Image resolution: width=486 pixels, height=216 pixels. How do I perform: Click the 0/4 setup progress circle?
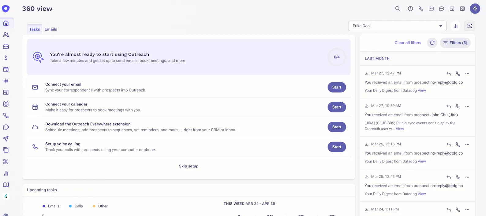click(x=337, y=57)
